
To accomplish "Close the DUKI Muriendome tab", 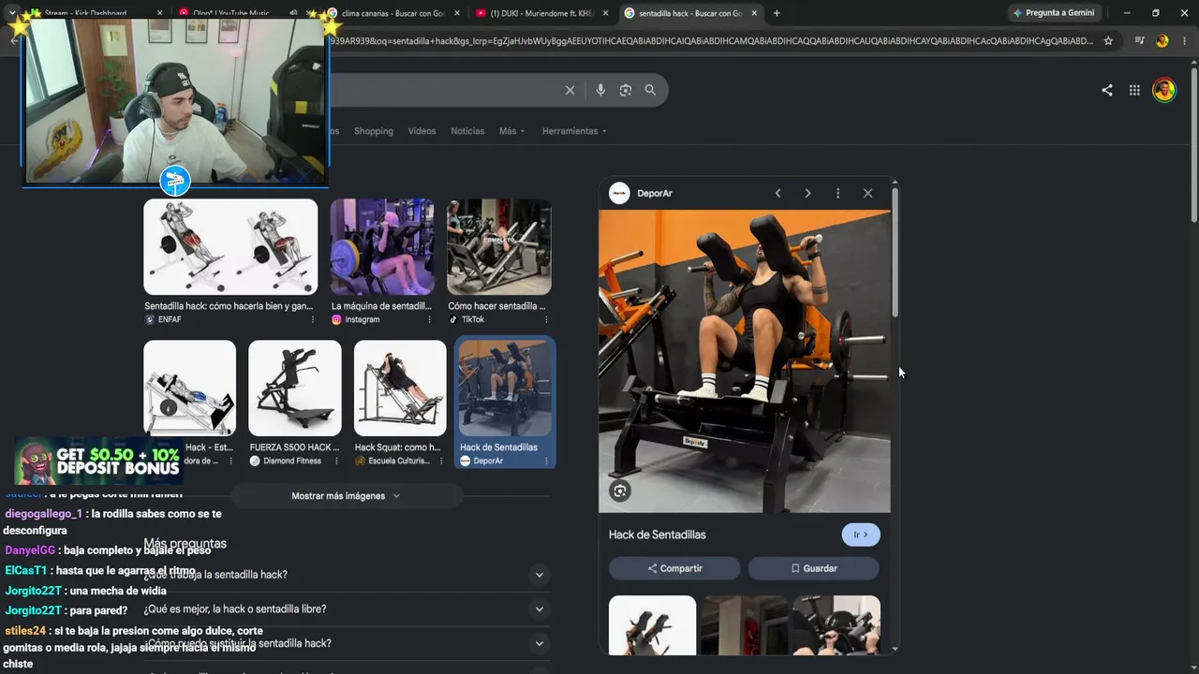I will point(605,13).
